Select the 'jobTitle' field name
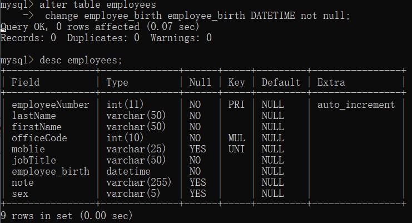Viewport: 412px width, 223px height. pyautogui.click(x=34, y=160)
